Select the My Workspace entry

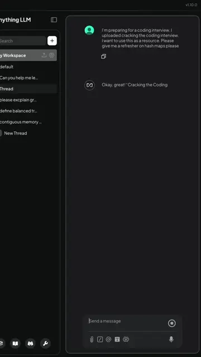pos(28,55)
